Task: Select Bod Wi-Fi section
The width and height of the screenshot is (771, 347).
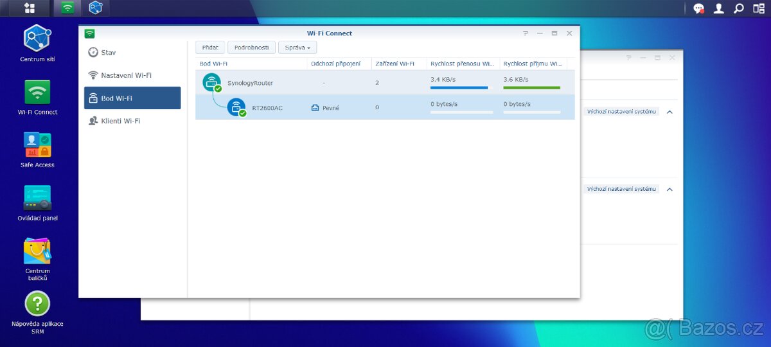Action: tap(132, 98)
